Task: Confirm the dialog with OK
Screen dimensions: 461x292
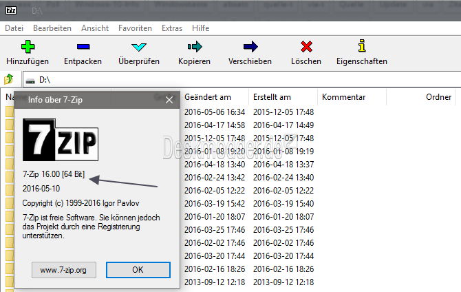Action: (x=138, y=270)
